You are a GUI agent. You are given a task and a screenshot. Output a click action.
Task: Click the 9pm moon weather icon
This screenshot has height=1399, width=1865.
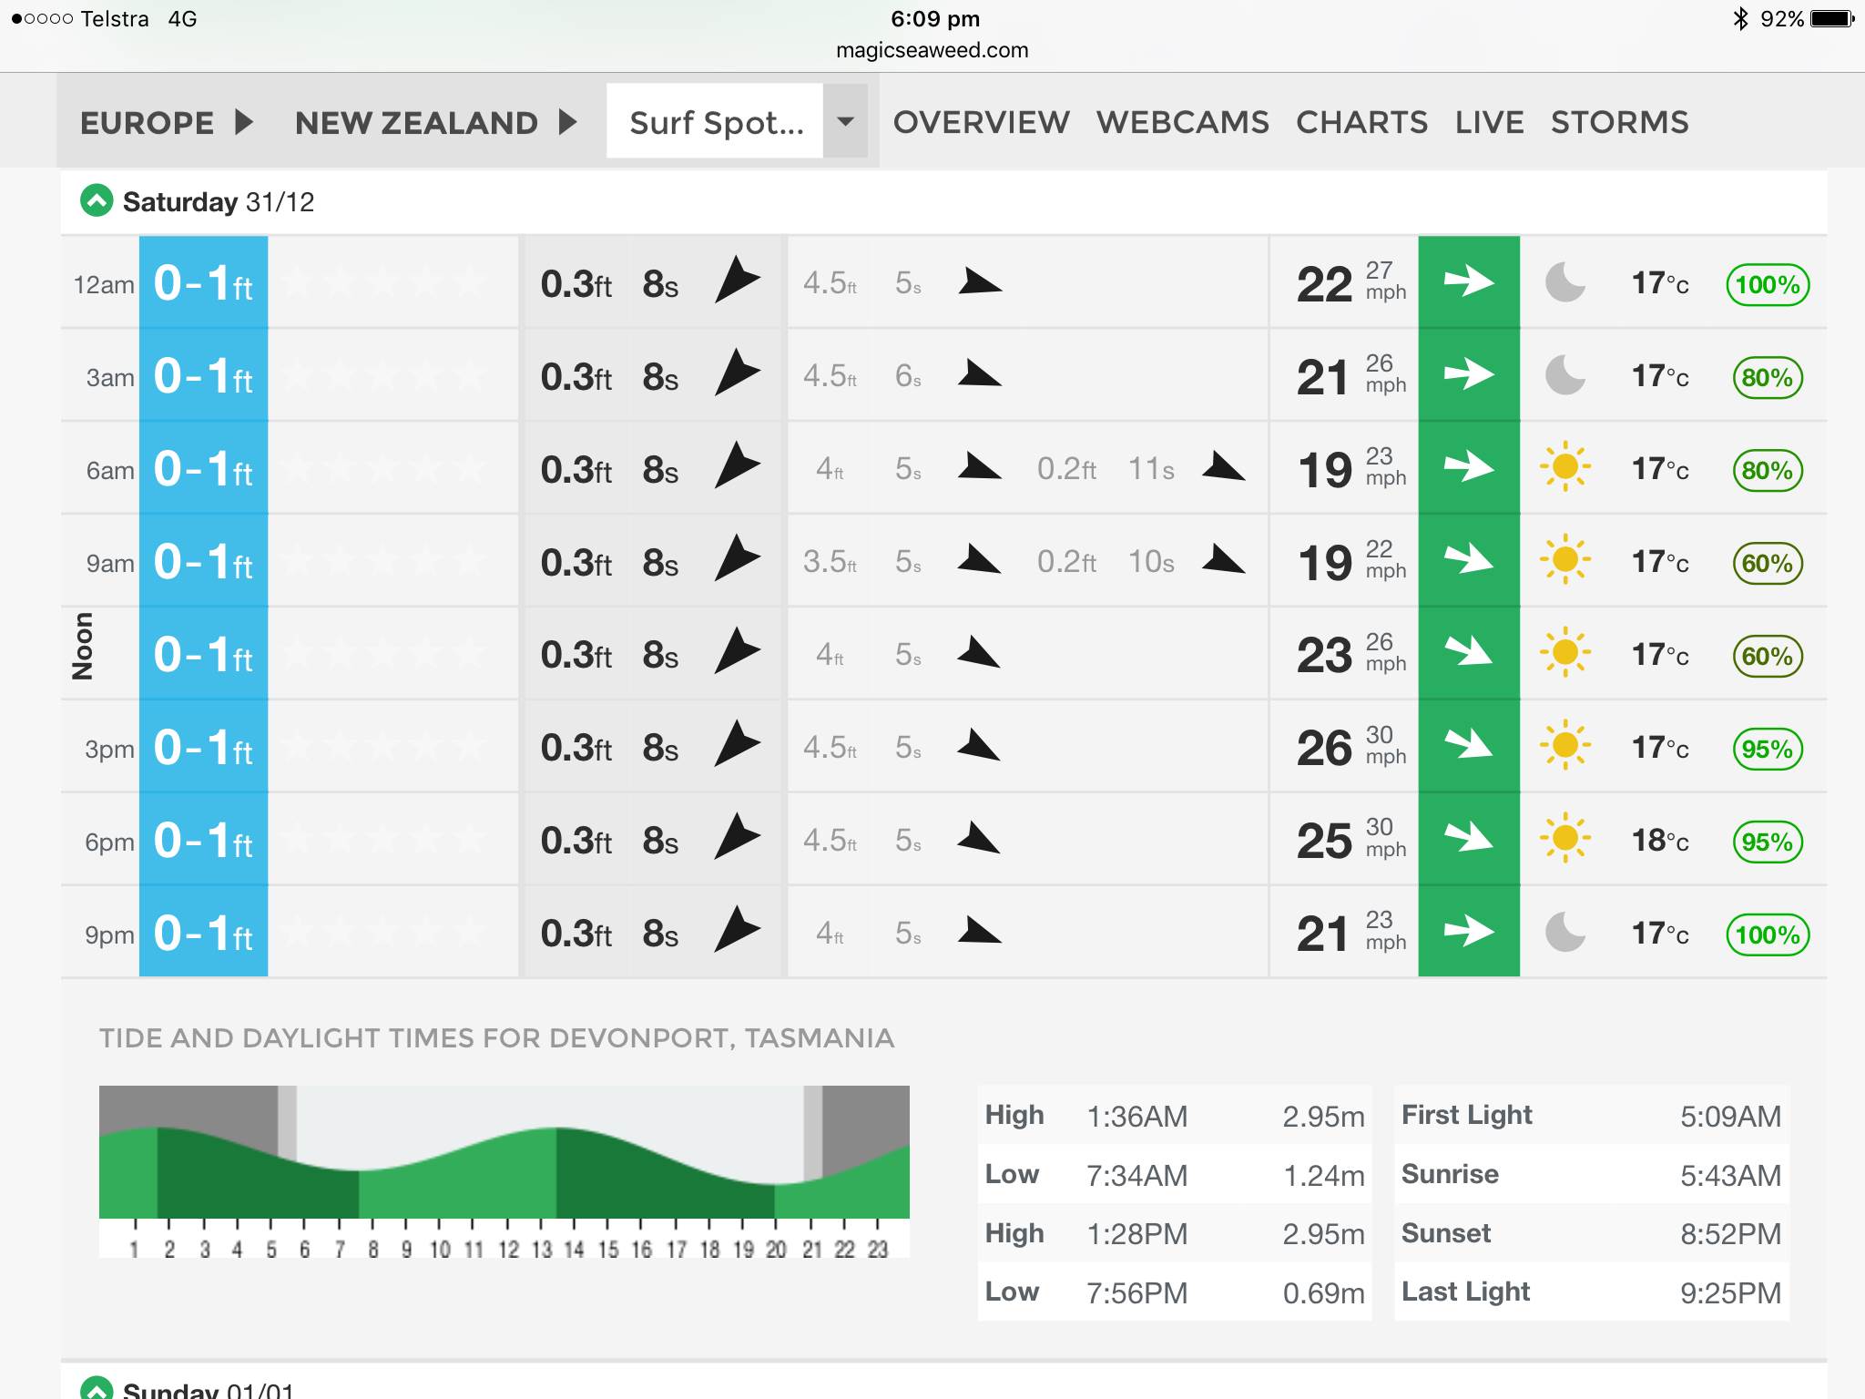pyautogui.click(x=1564, y=932)
